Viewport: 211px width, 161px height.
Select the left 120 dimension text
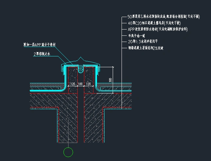pos(73,84)
